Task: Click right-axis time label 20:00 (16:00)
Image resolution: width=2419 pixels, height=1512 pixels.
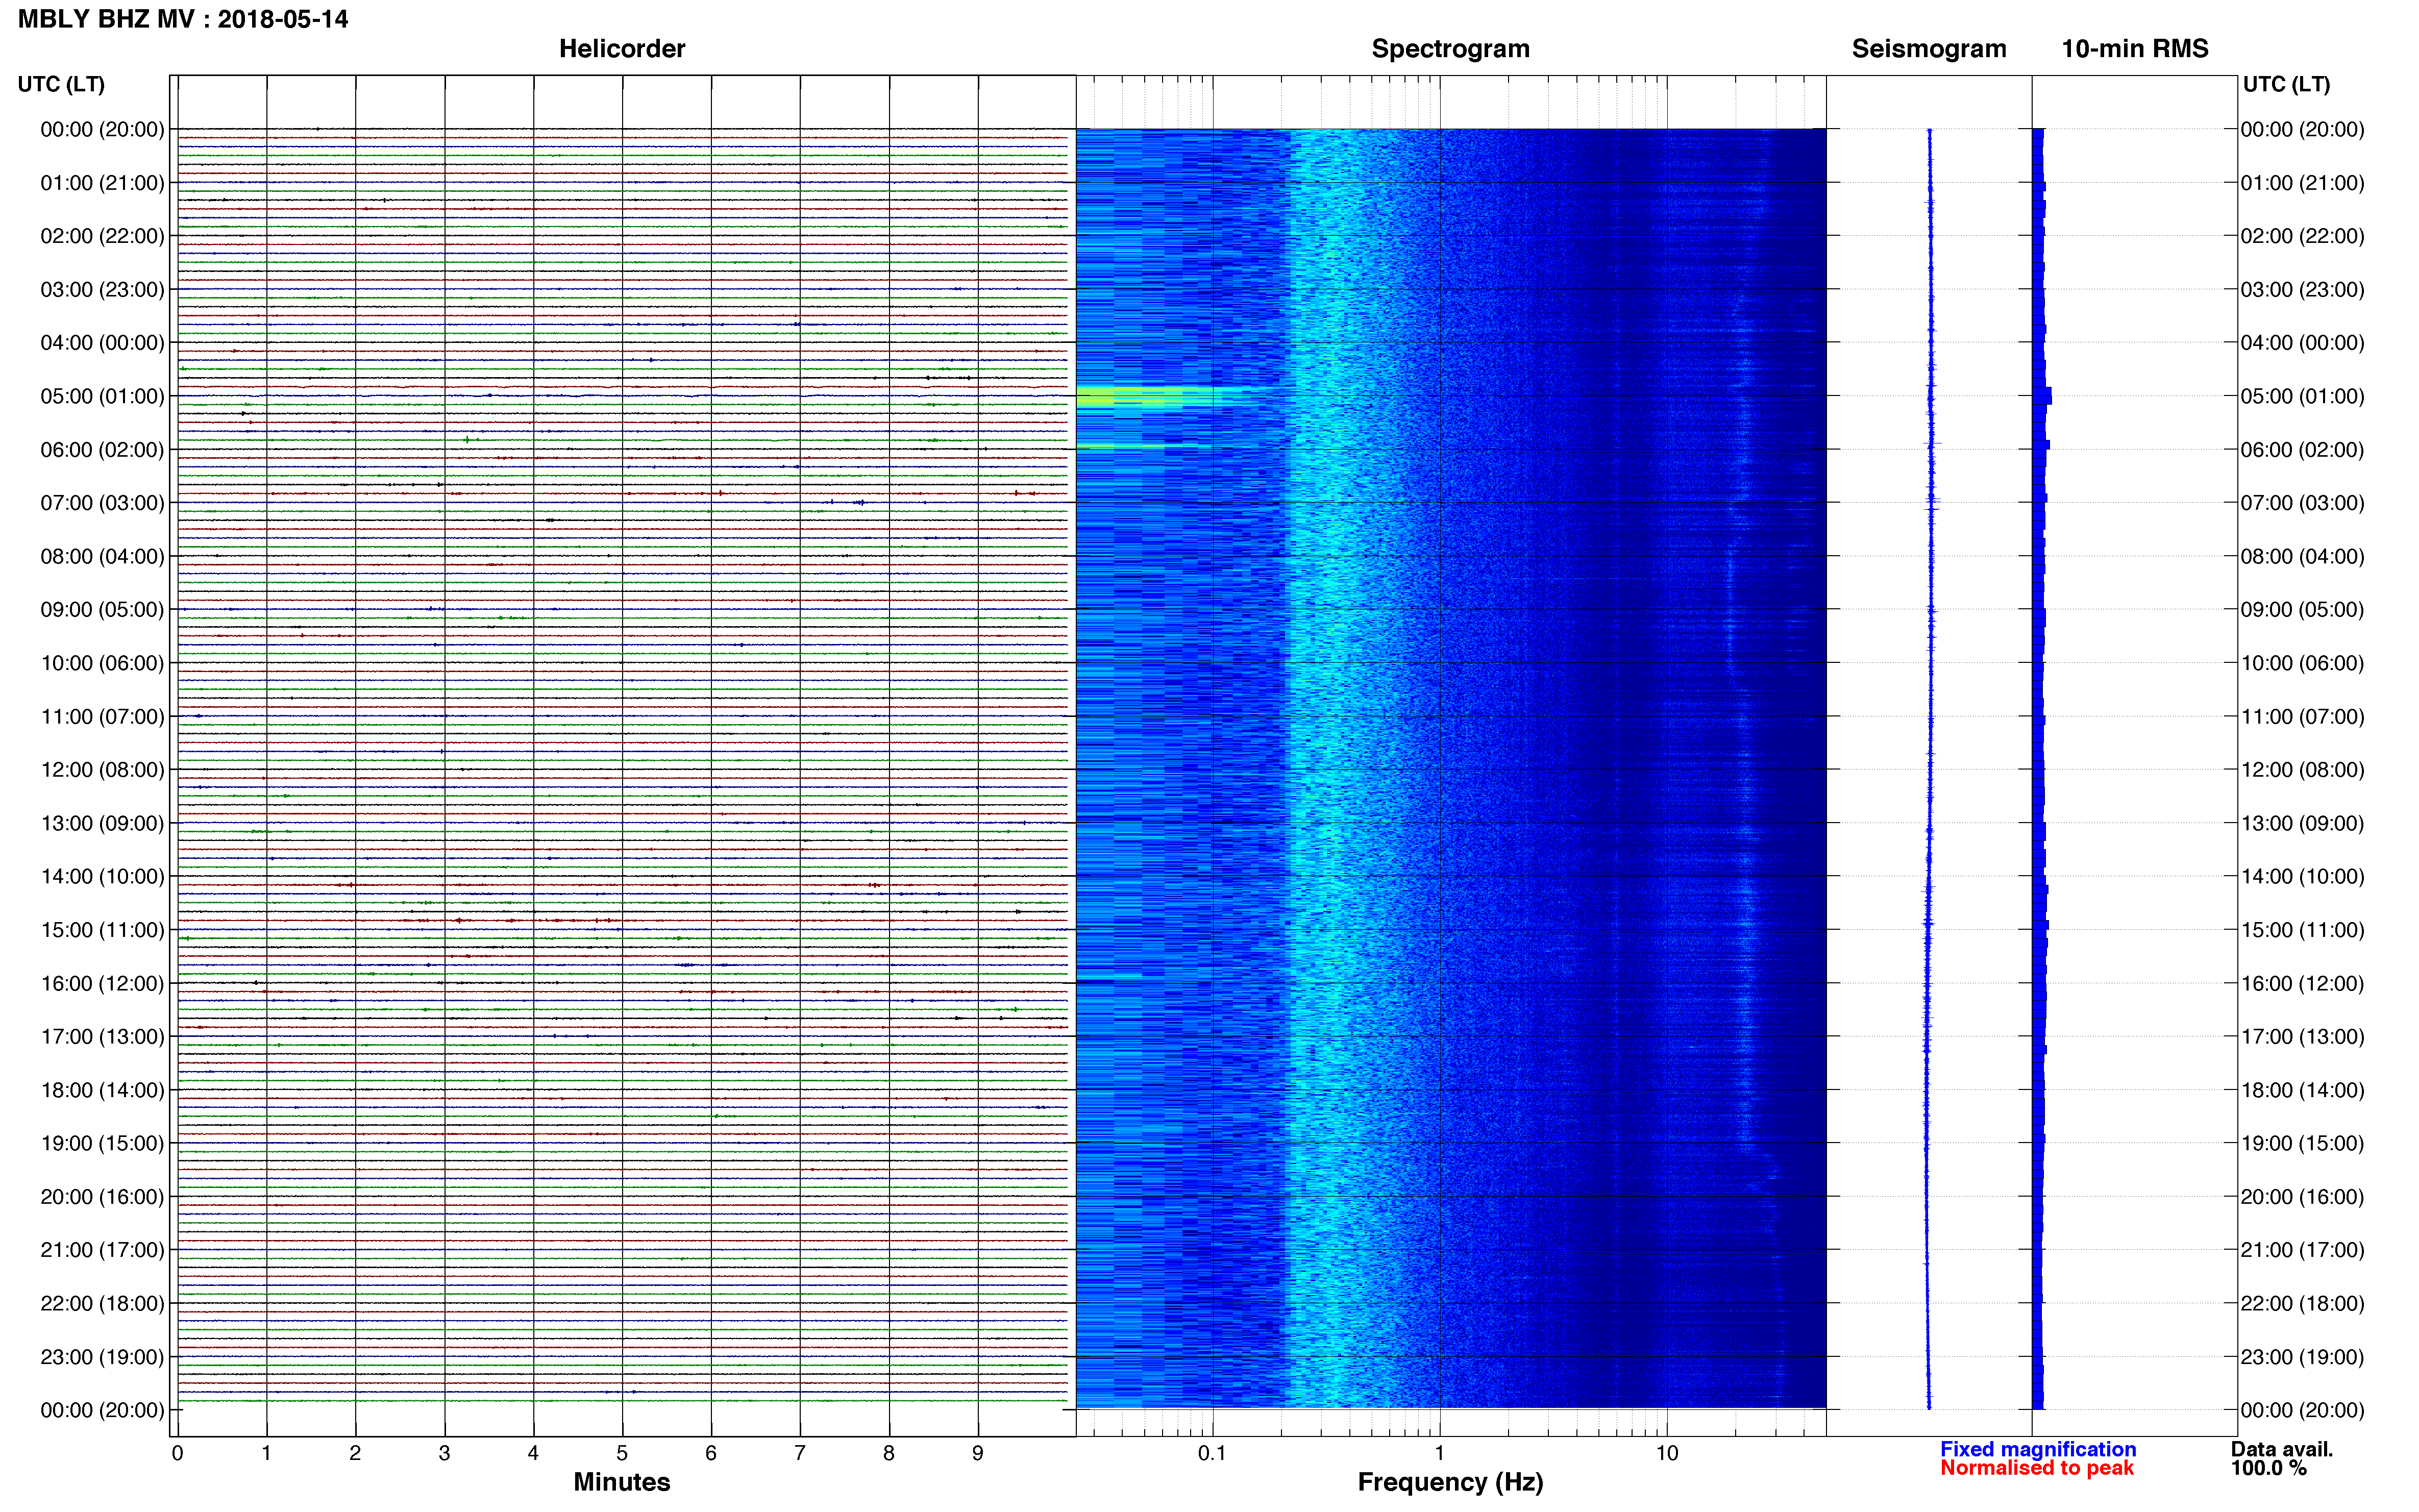Action: pos(2302,1197)
